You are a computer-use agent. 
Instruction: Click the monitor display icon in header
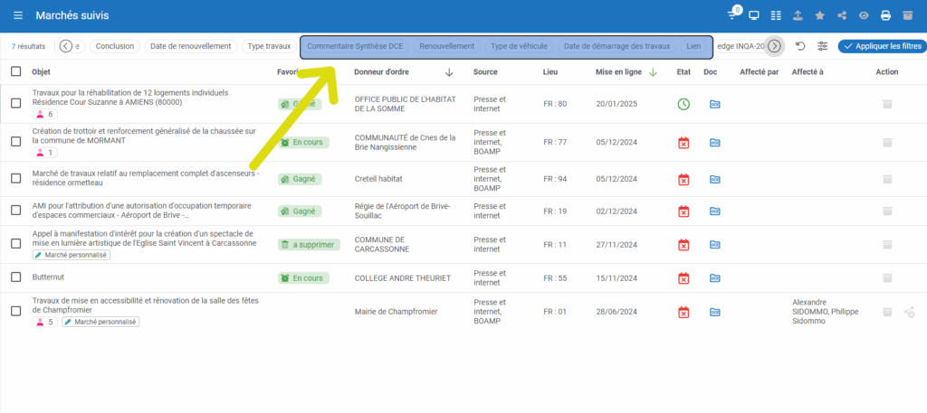[x=753, y=15]
